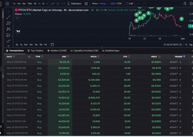Viewport: 193px width, 137px height.
Task: Set timeframe to 4h
Action: (x=39, y=4)
